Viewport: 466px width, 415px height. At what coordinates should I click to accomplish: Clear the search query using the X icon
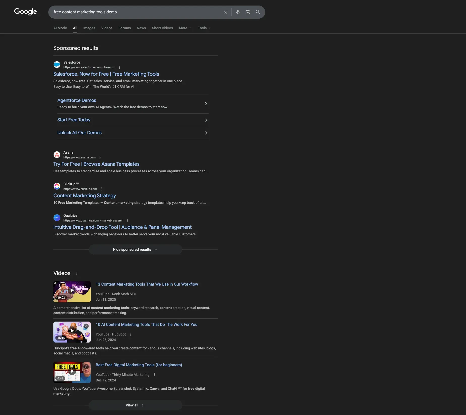[x=225, y=12]
